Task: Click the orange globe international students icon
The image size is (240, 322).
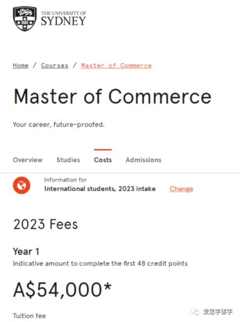Action: pos(22,185)
